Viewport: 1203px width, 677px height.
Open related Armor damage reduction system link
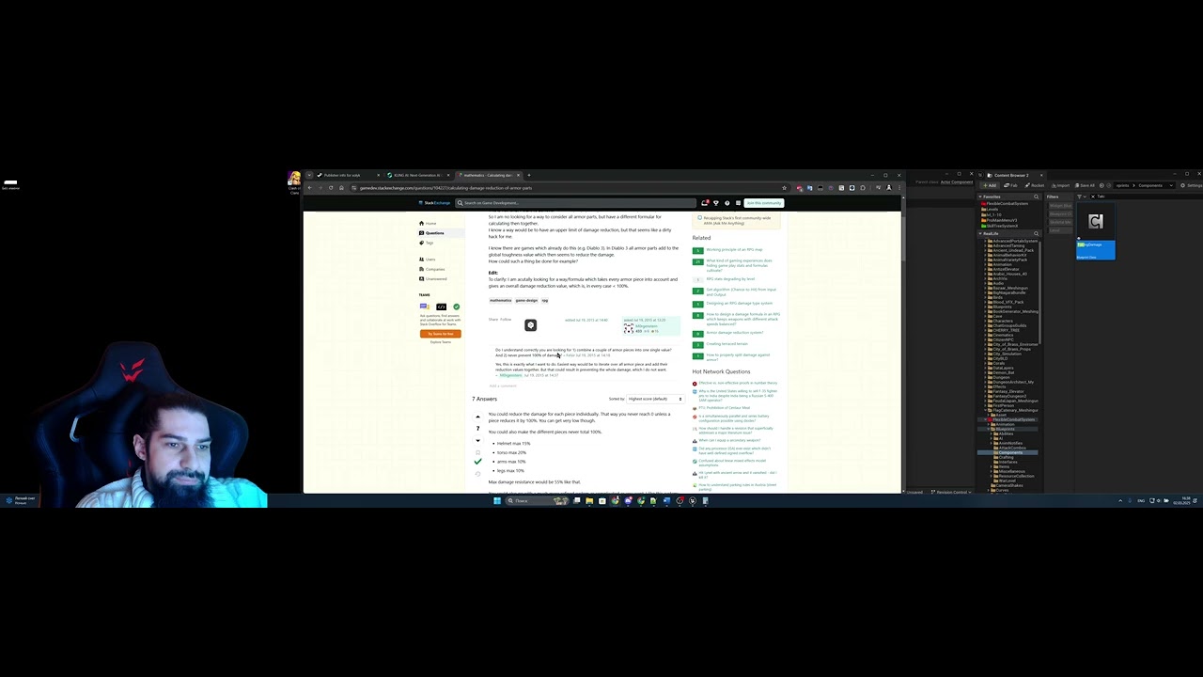coord(735,333)
